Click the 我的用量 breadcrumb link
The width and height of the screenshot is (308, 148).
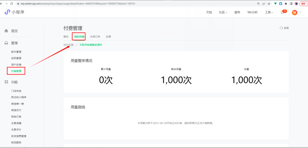(69, 45)
